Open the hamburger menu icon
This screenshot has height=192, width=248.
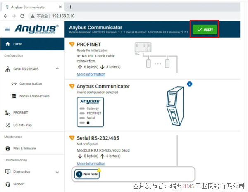click(x=7, y=29)
